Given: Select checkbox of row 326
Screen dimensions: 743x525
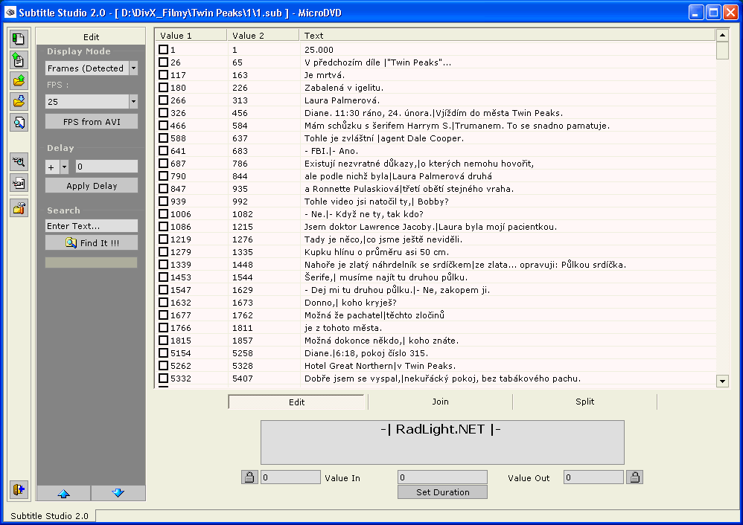Looking at the screenshot, I should pos(164,113).
